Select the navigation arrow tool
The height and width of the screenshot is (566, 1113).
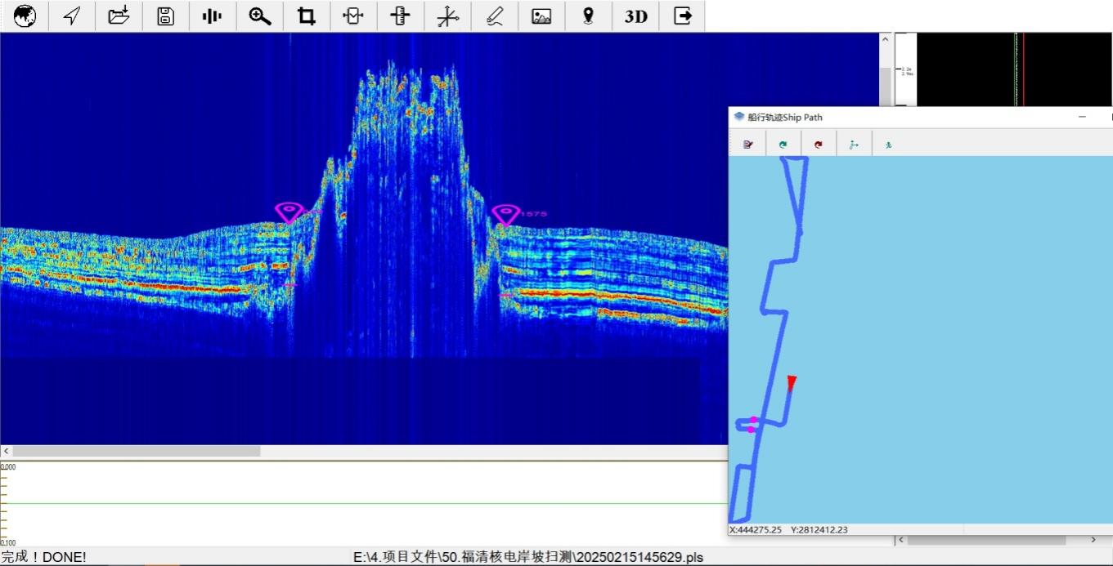pos(72,16)
